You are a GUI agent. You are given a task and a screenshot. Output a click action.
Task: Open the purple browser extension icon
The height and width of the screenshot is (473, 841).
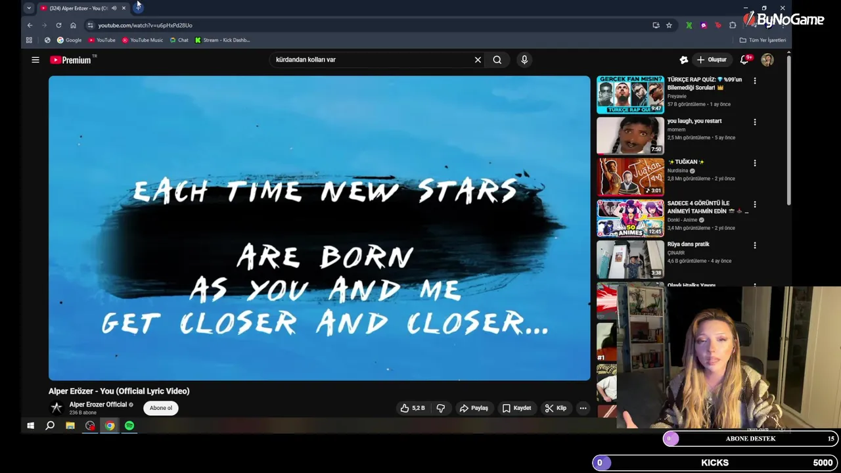[x=704, y=25]
